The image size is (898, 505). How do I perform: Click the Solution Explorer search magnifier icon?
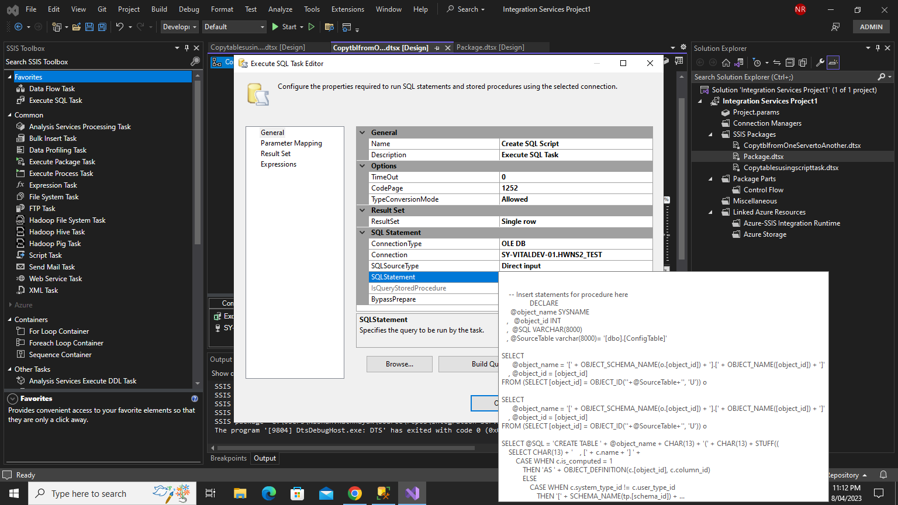point(882,77)
